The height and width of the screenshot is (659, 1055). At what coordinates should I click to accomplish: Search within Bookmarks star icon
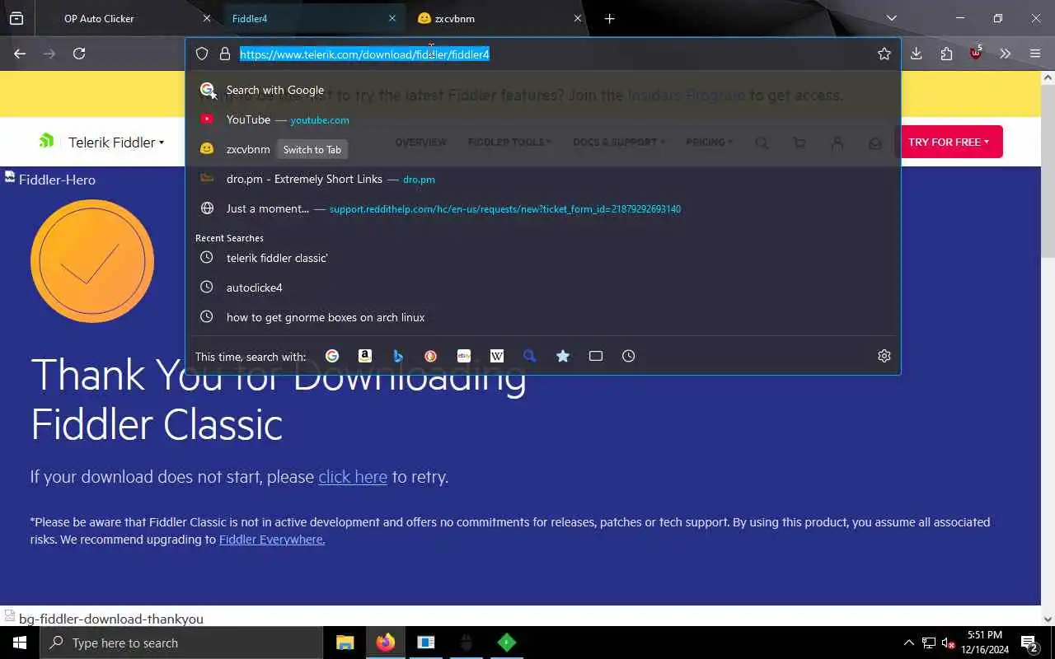pyautogui.click(x=563, y=356)
